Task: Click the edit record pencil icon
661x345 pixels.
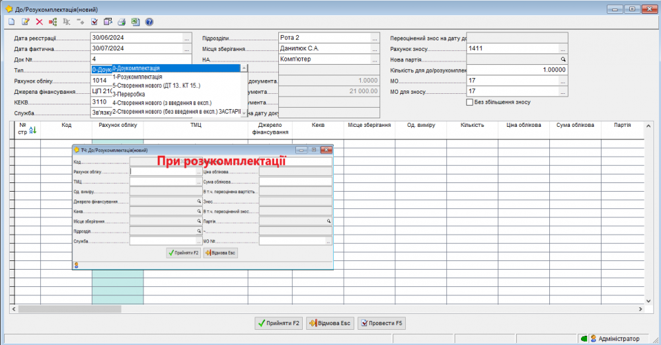Action: (26, 22)
